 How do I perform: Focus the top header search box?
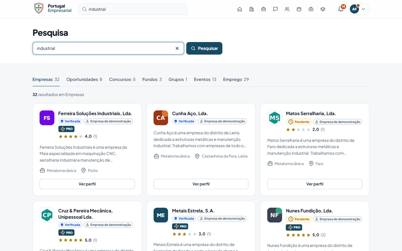coord(133,9)
